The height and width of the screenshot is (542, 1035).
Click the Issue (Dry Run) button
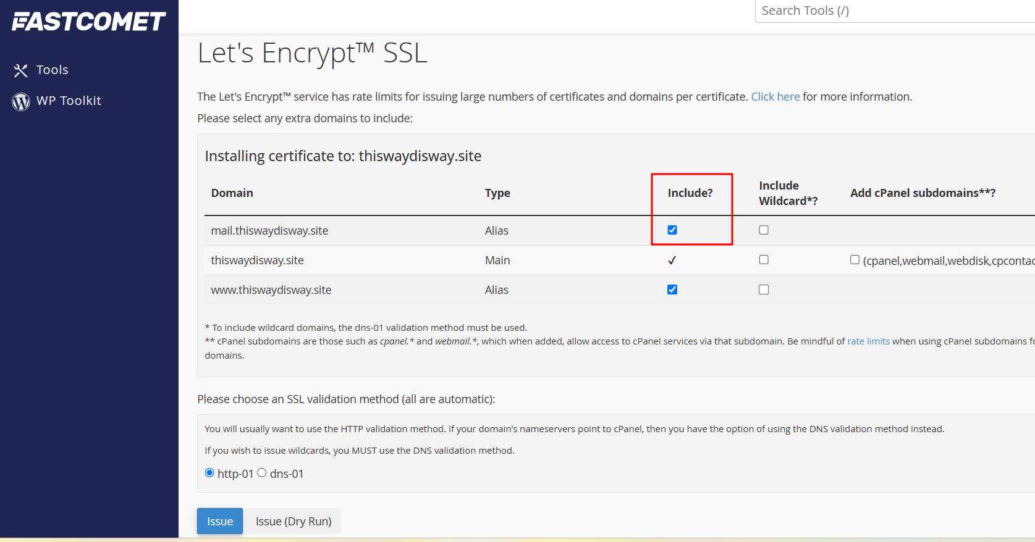click(294, 521)
